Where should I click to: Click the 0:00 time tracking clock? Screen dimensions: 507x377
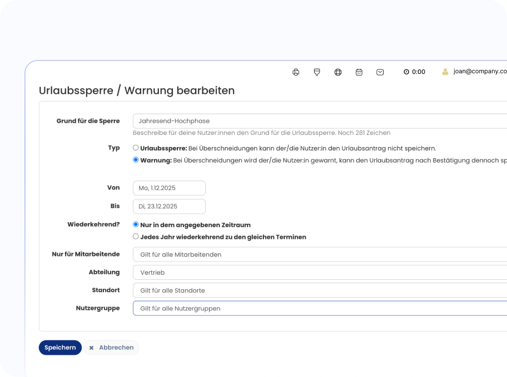(x=414, y=72)
